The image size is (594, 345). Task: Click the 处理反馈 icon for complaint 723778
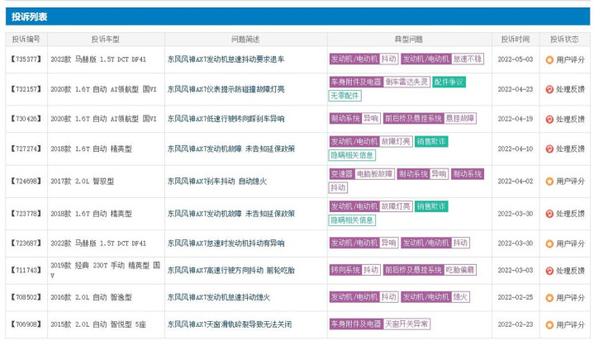click(549, 214)
